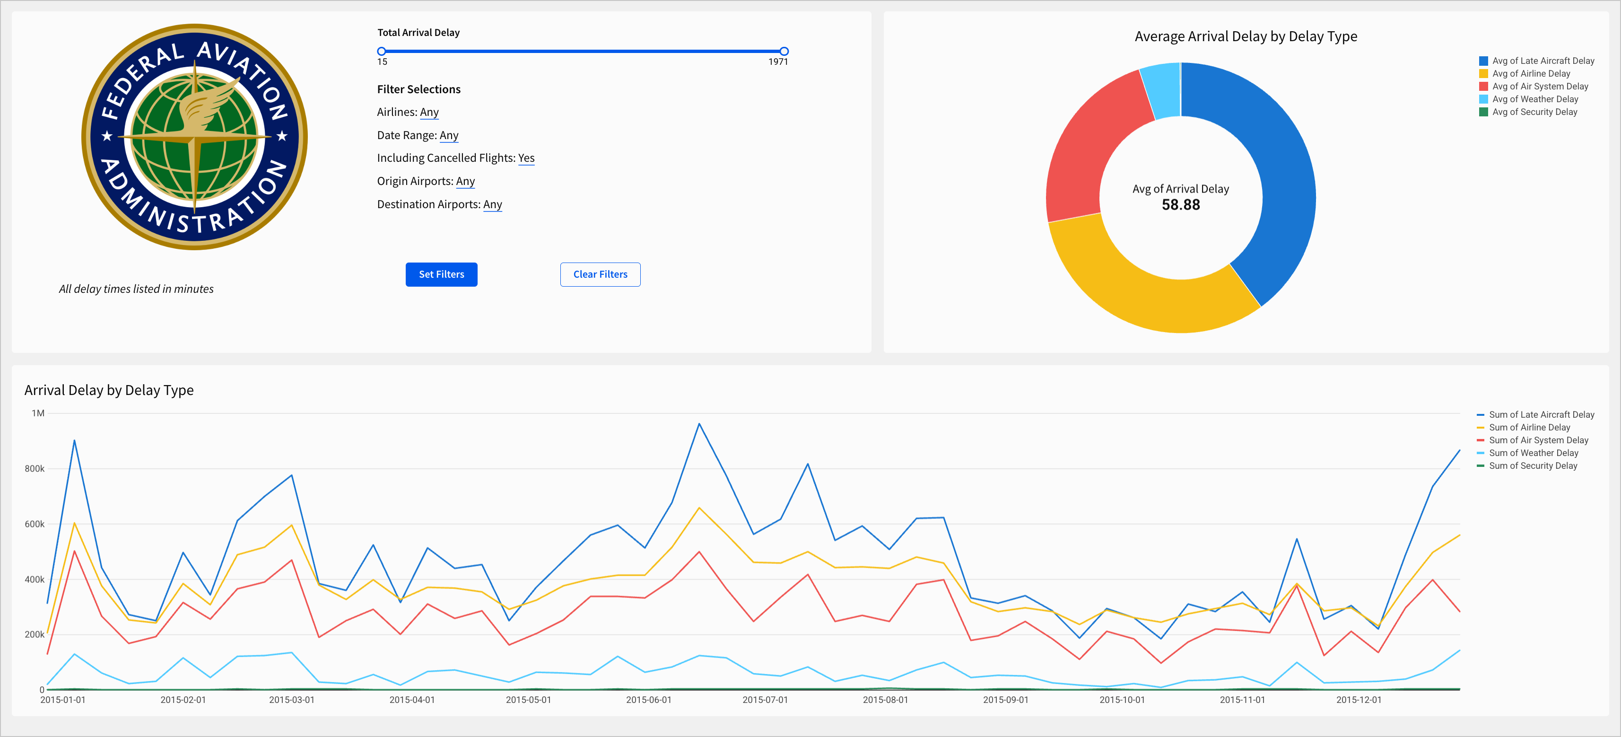Open the Airlines 'Any' filter link
The height and width of the screenshot is (737, 1621).
(429, 112)
